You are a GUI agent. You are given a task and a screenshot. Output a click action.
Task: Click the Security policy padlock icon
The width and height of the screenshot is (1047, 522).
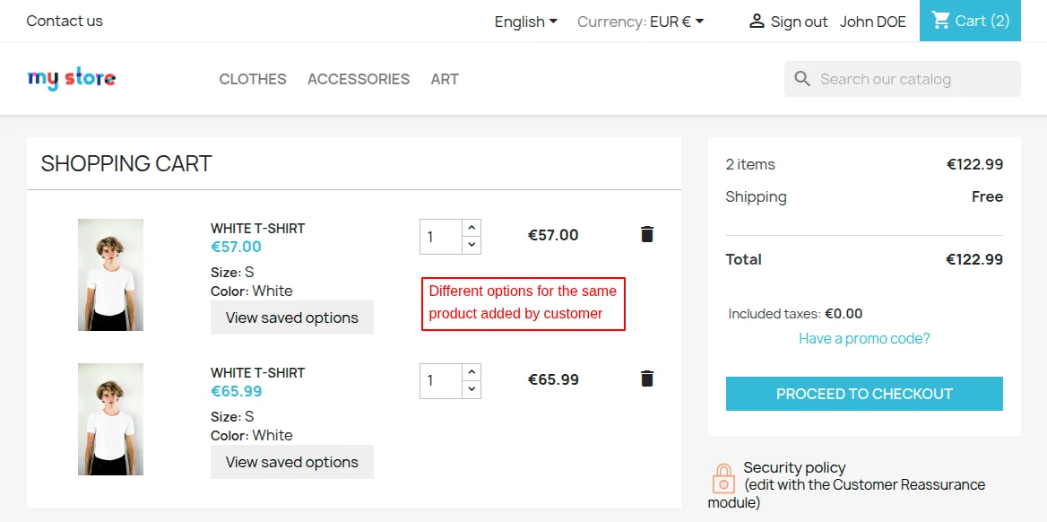coord(723,478)
